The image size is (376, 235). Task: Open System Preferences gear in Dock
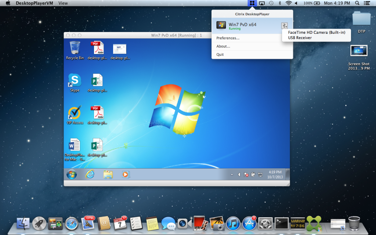[265, 224]
